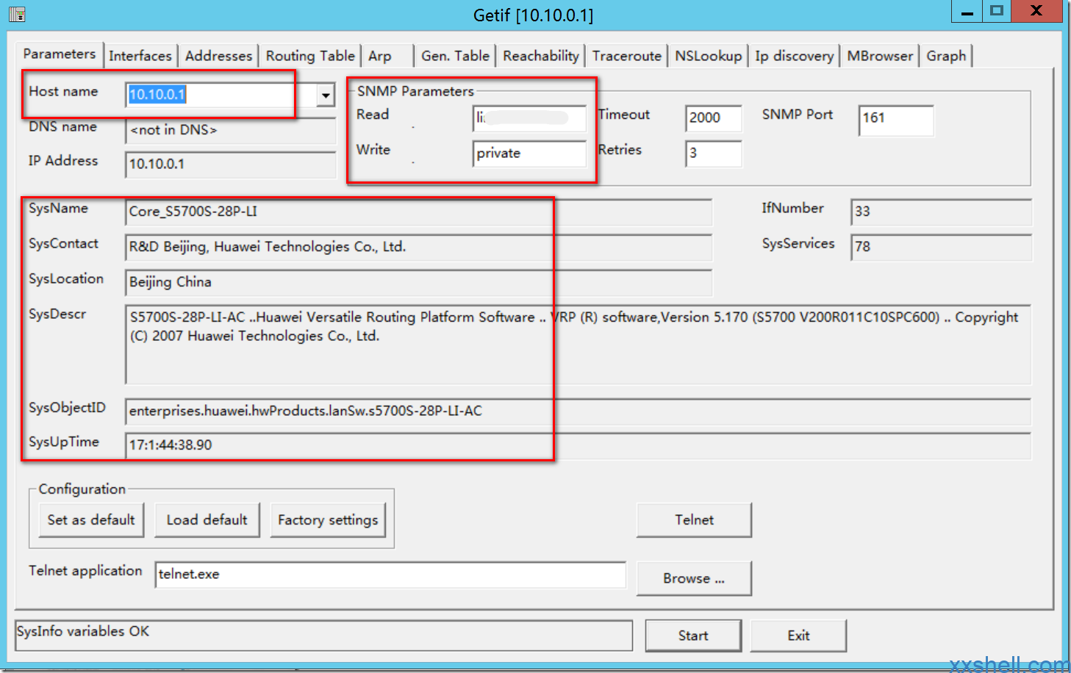Launch Telnet with the Telnet button

pos(694,520)
